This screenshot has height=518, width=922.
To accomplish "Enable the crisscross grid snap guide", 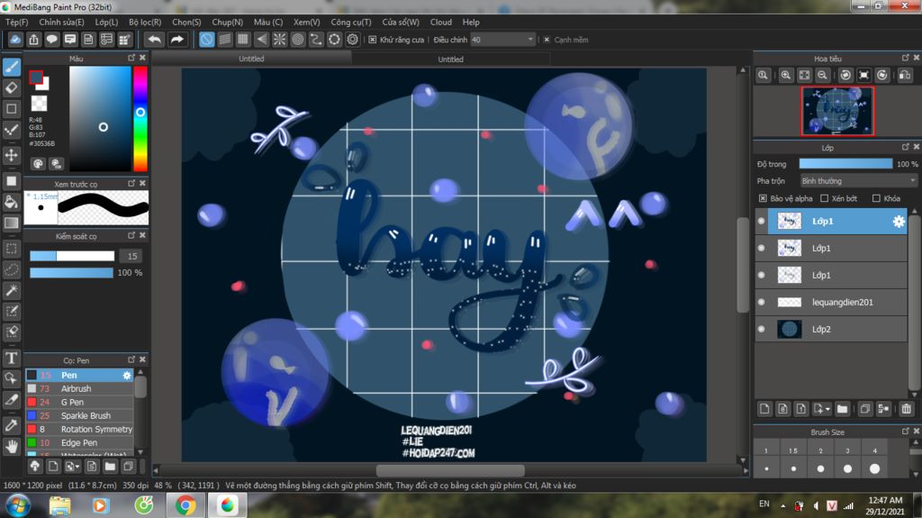I will coord(243,40).
